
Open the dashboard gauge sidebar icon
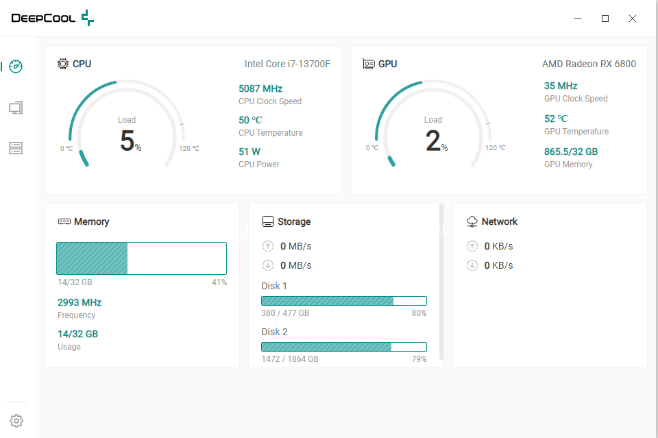coord(16,66)
